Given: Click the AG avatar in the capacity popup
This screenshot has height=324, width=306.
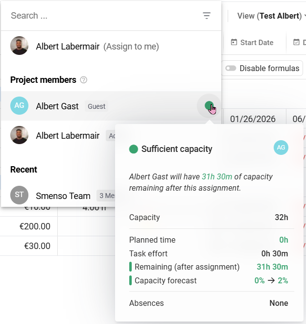Looking at the screenshot, I should (281, 148).
